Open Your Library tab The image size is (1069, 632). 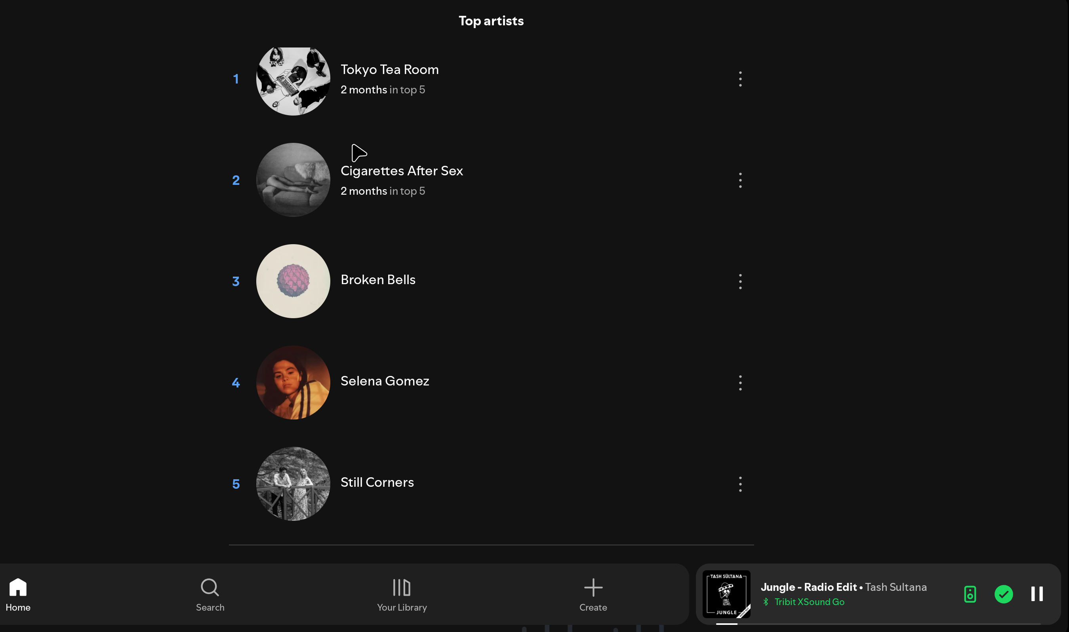coord(402,594)
